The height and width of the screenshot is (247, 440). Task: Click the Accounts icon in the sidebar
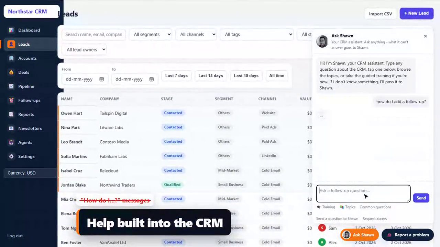pos(11,58)
